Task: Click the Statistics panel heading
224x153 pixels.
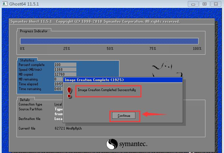Action: (27, 60)
